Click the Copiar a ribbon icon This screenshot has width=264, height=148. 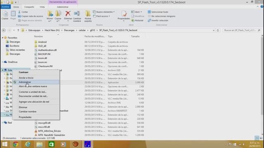(58, 16)
